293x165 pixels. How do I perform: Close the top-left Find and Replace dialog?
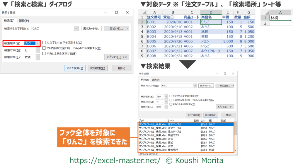pyautogui.click(x=127, y=13)
